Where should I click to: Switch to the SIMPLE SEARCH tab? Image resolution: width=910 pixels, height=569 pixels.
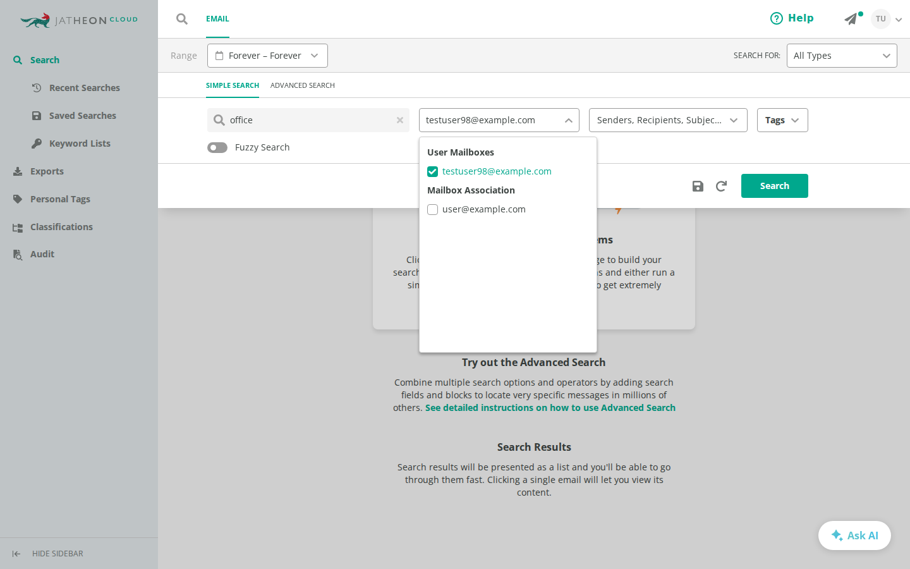click(233, 85)
